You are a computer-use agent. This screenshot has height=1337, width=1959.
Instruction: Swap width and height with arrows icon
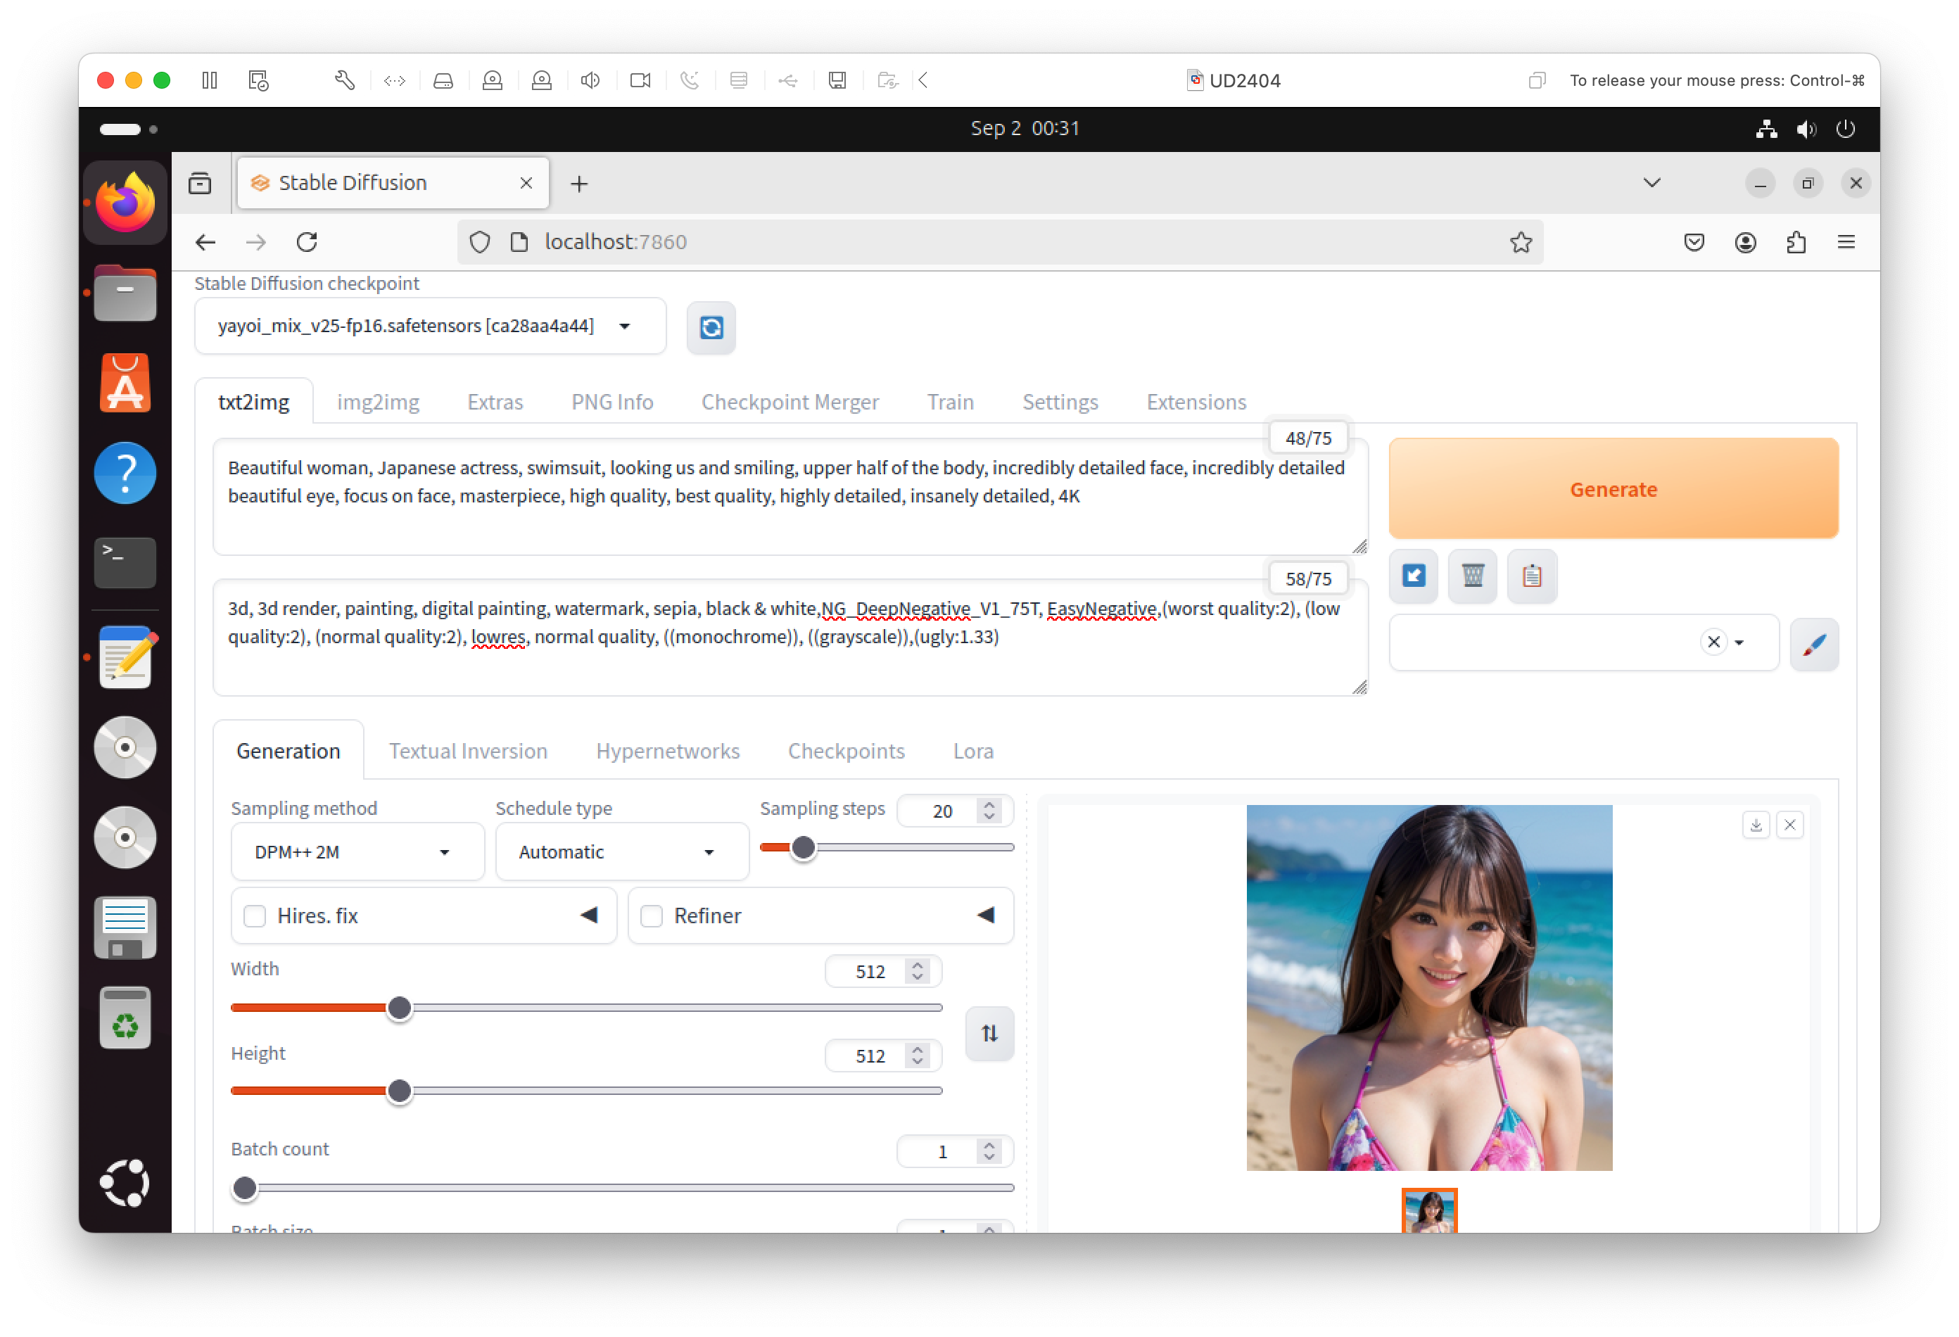tap(989, 1034)
